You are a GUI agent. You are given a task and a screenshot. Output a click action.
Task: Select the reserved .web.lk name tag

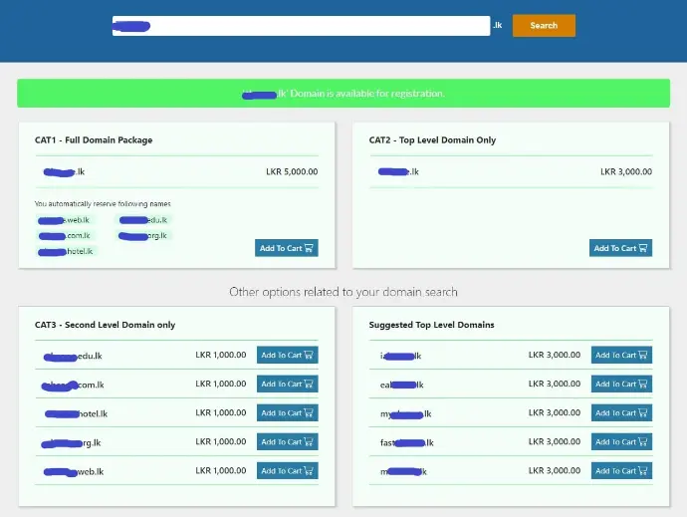coord(66,220)
